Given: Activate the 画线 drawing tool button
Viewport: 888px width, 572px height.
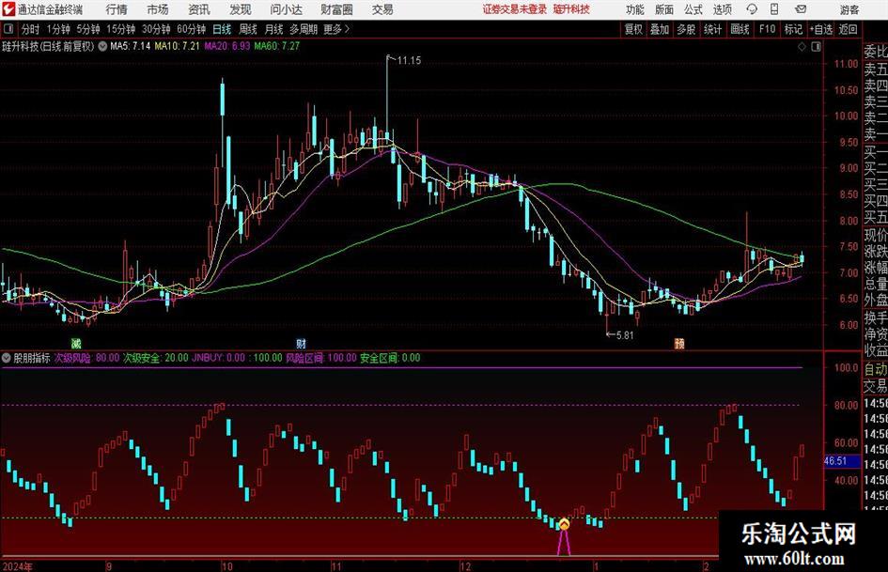Looking at the screenshot, I should 740,29.
